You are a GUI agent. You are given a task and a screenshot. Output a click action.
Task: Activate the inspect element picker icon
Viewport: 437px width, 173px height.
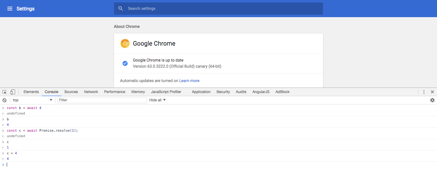tap(5, 92)
